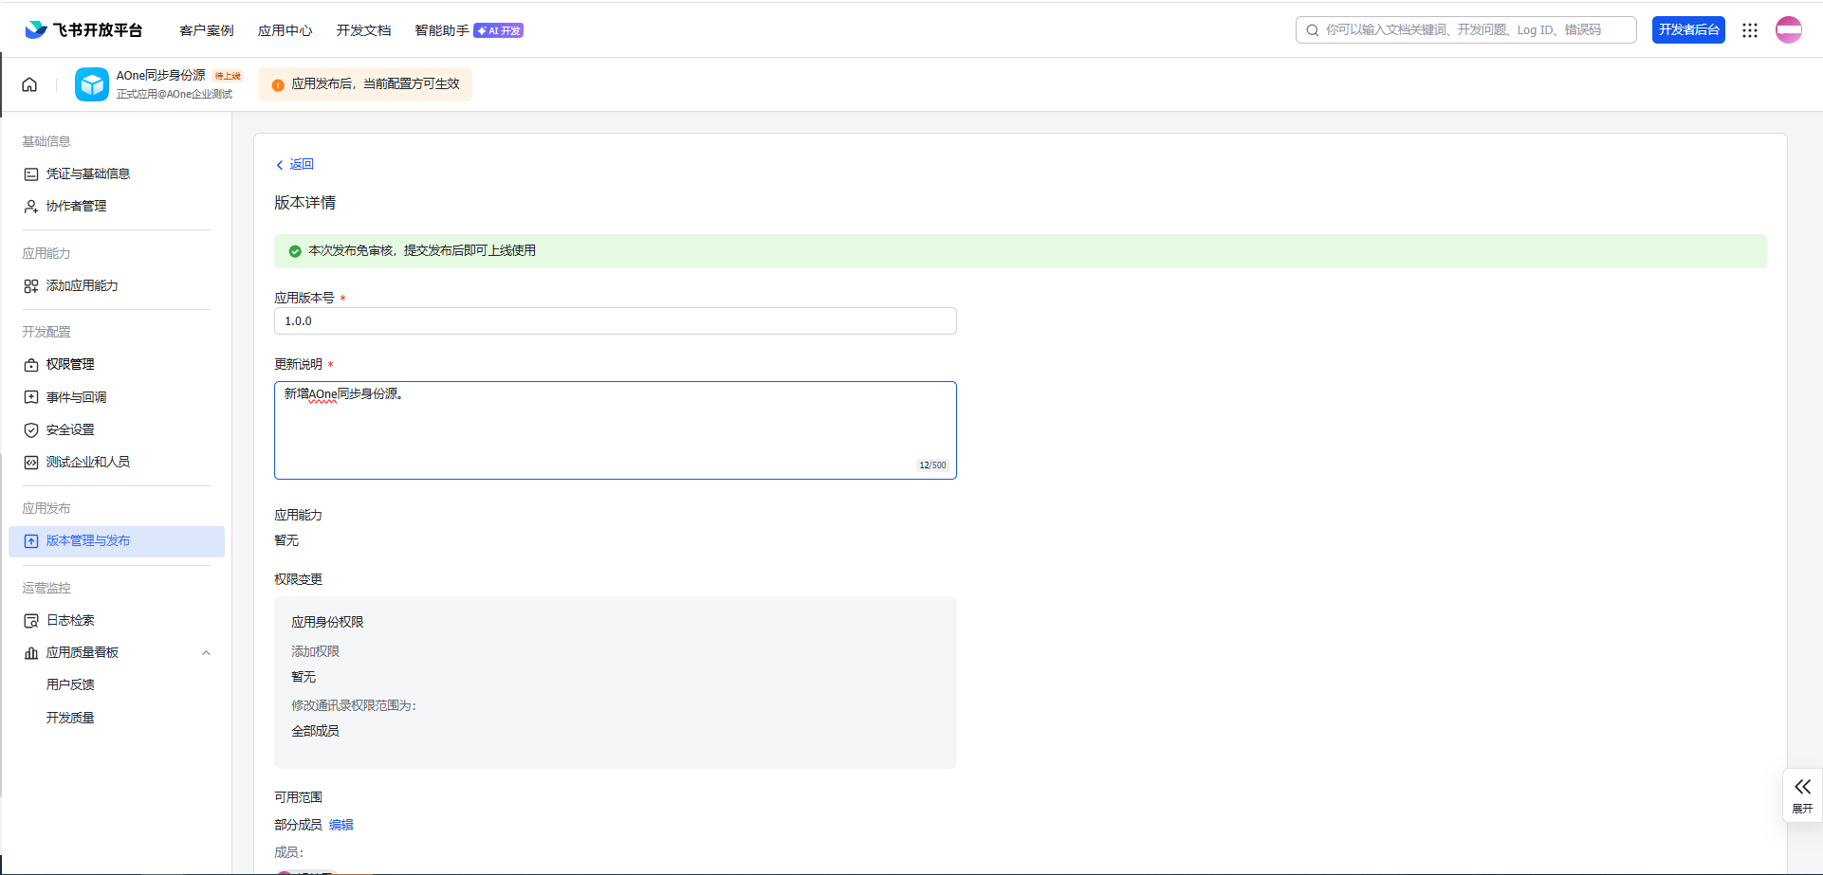
Task: Click the 添加应用能力 grid icon
Action: coord(31,286)
